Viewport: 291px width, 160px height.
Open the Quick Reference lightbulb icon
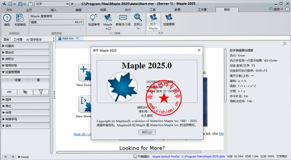click(x=94, y=20)
